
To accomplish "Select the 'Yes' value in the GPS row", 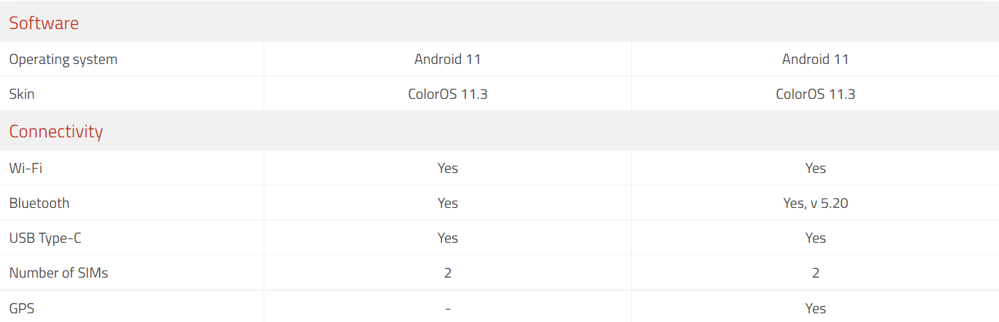I will (x=816, y=309).
